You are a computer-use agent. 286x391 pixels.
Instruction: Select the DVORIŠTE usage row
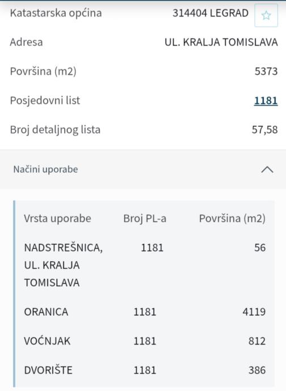pyautogui.click(x=145, y=370)
